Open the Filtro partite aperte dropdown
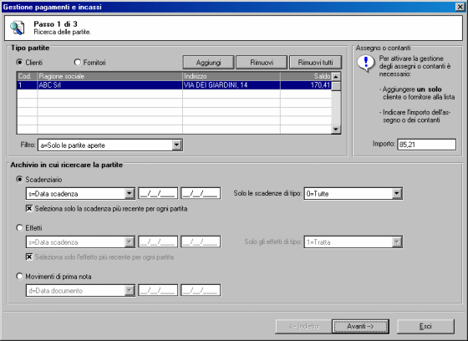The height and width of the screenshot is (341, 468). click(176, 145)
